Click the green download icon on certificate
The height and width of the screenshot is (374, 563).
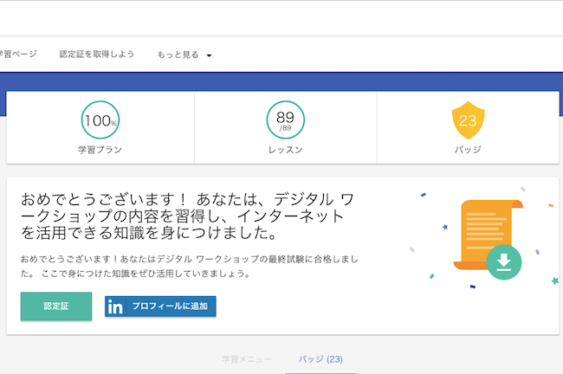pyautogui.click(x=504, y=262)
